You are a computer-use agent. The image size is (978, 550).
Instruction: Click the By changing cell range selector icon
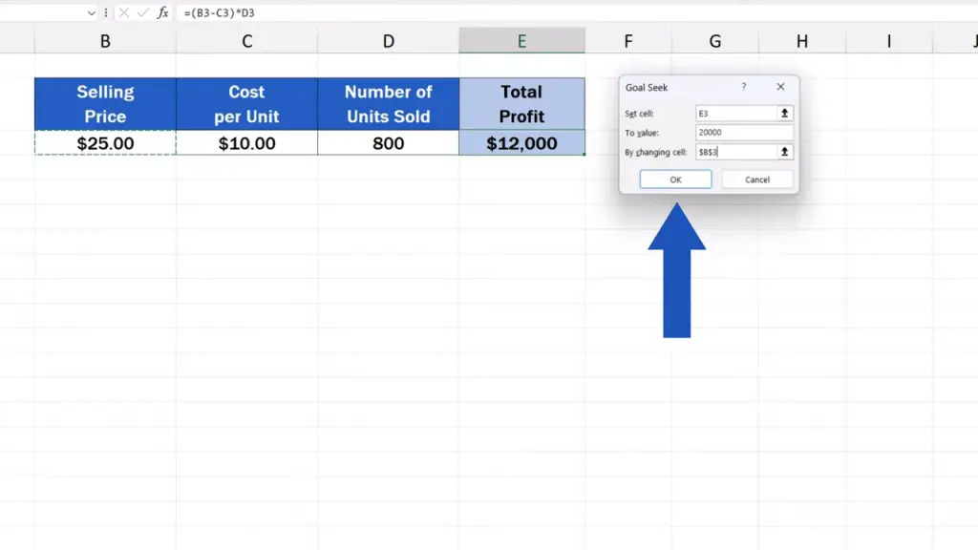click(785, 152)
